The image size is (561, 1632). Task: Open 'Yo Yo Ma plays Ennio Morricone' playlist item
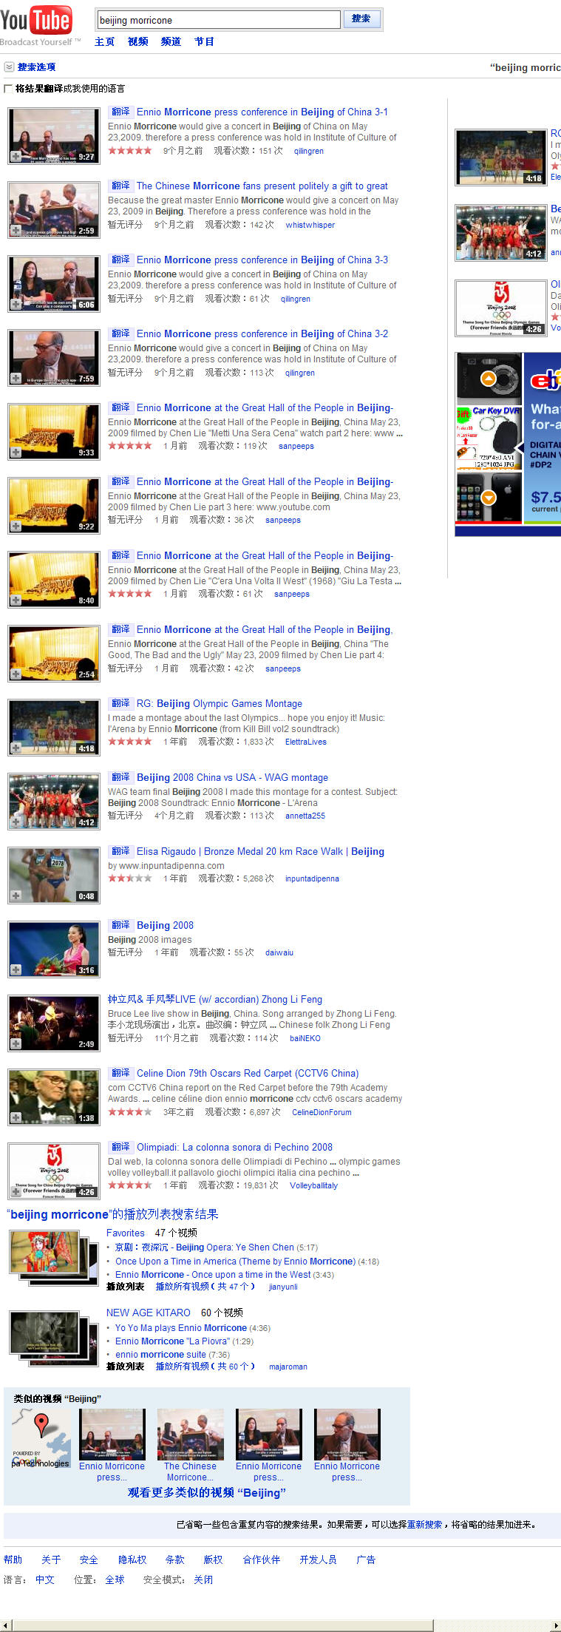181,1327
